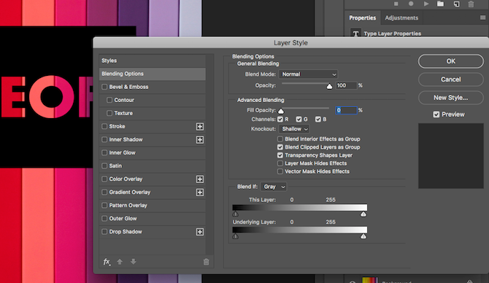Click the Cancel button
489x283 pixels.
tap(450, 80)
